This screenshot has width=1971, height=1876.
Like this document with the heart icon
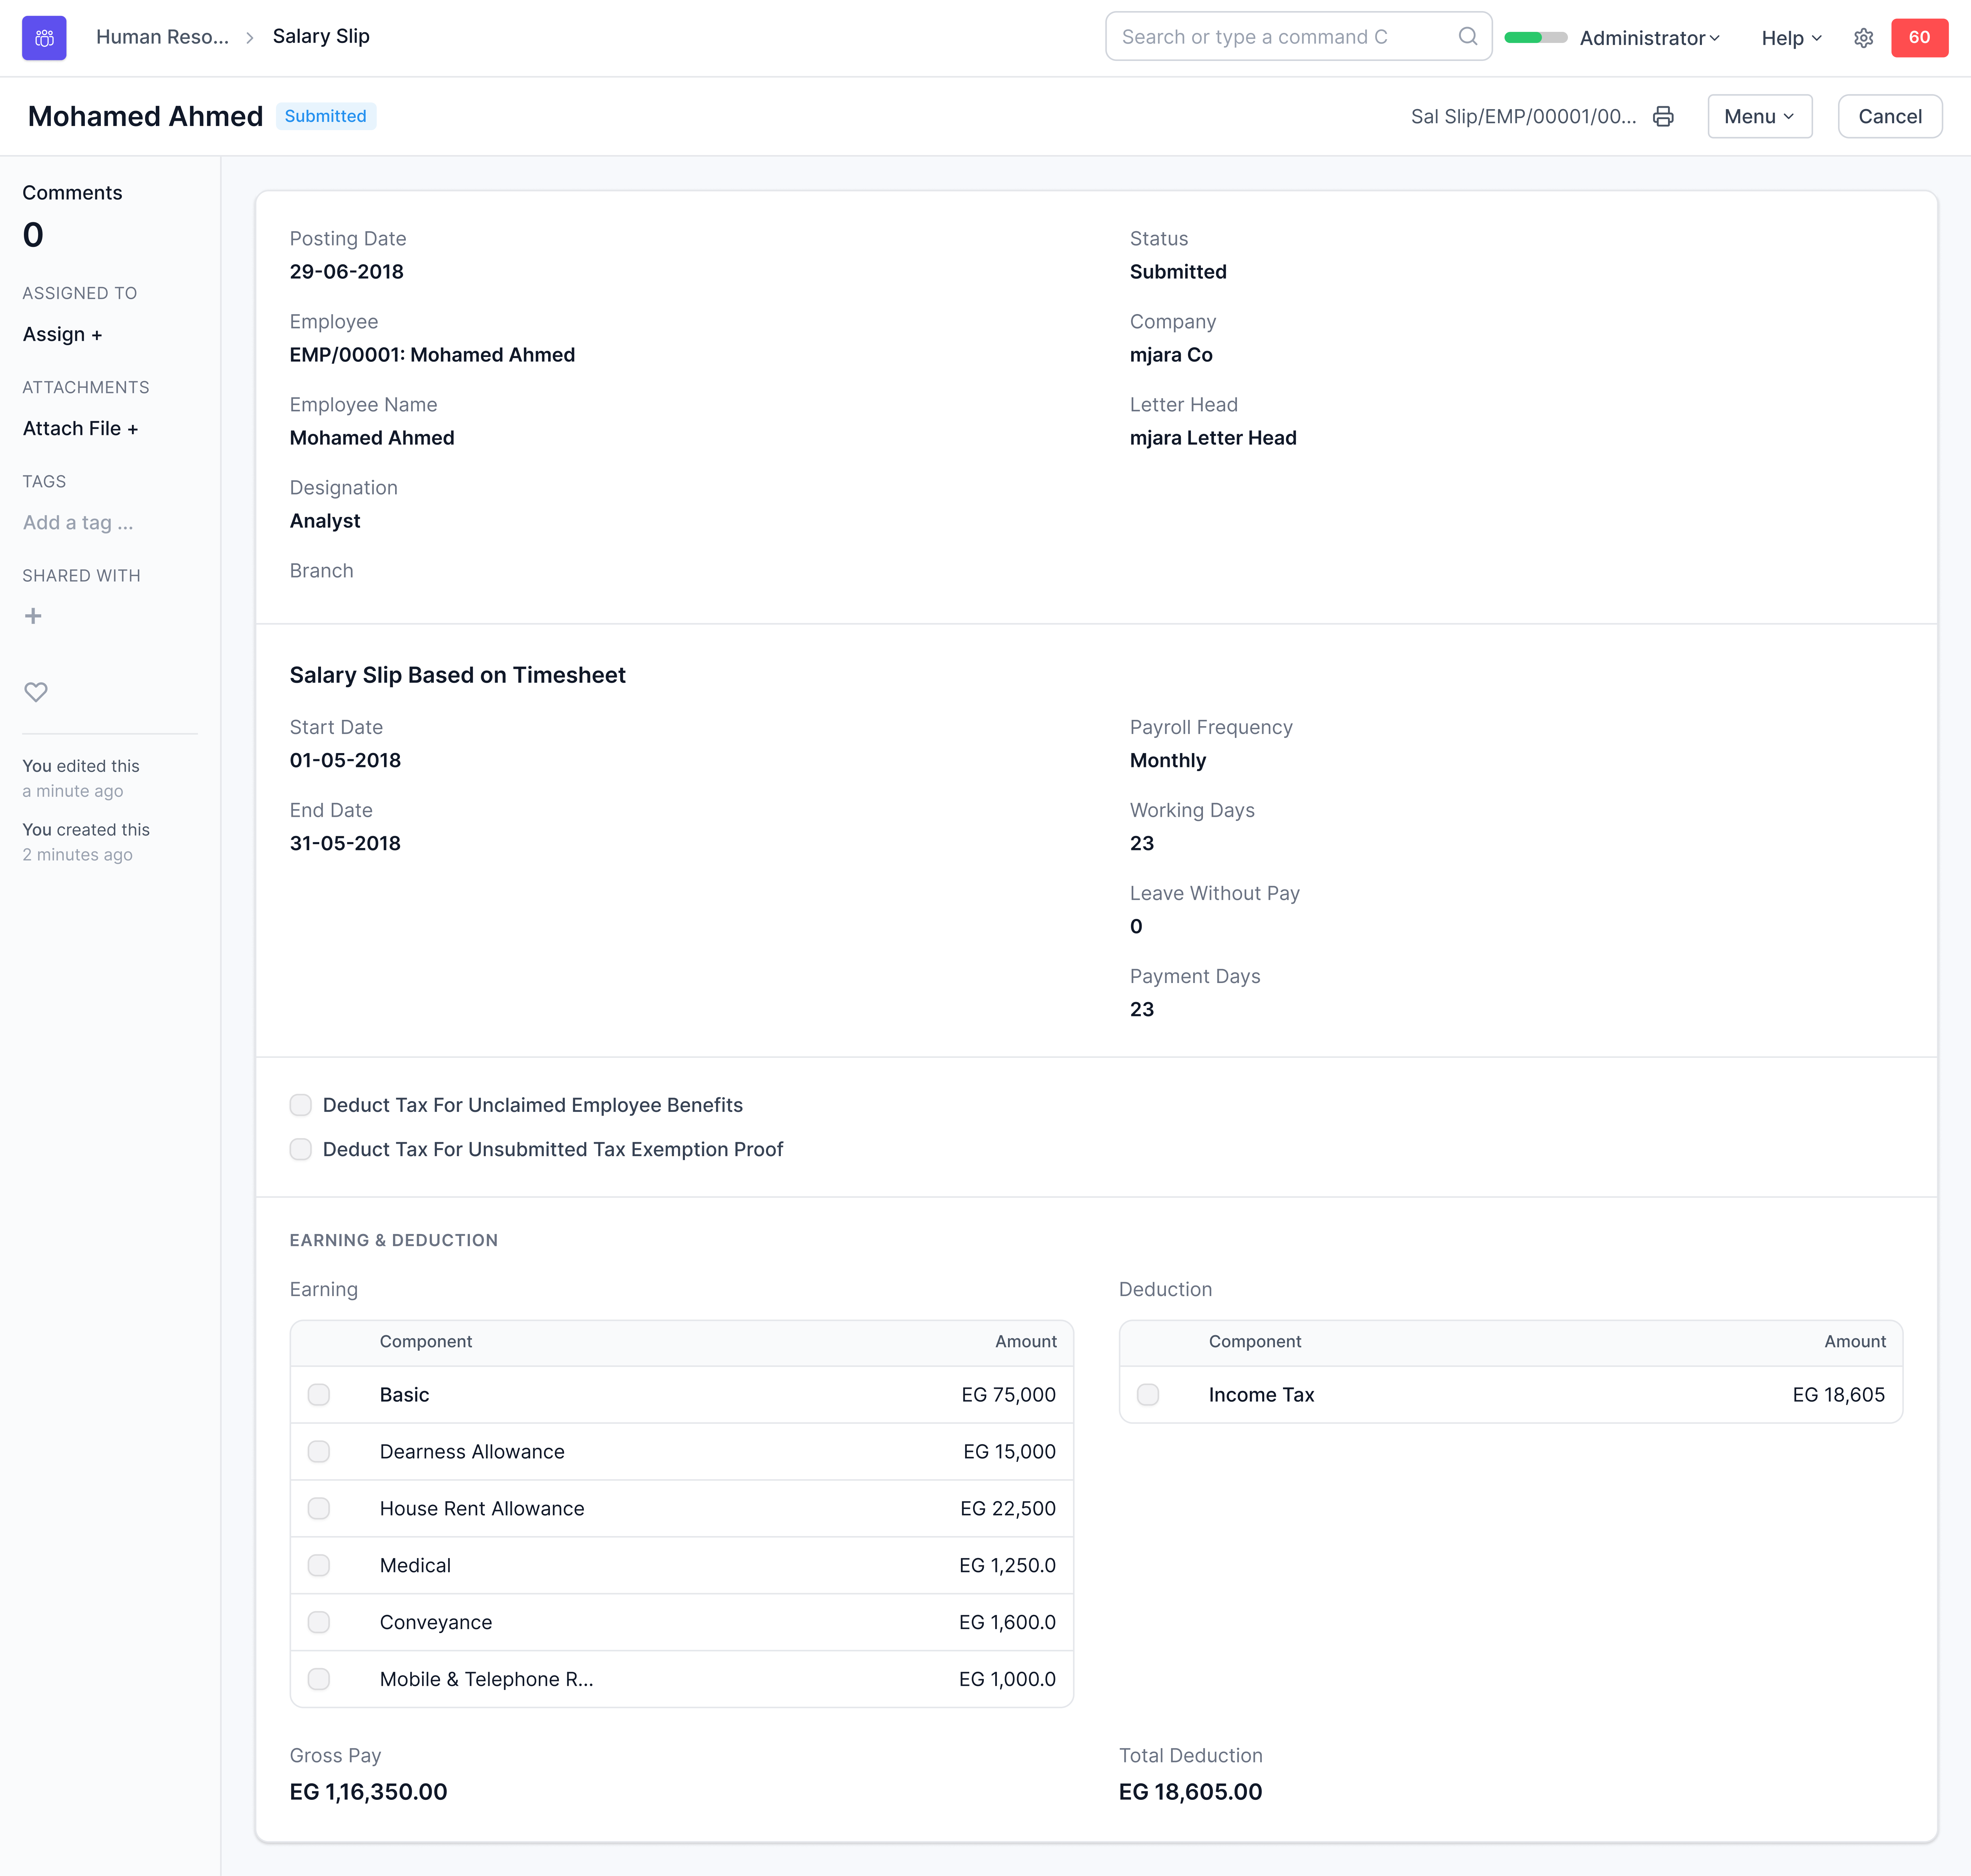(36, 692)
